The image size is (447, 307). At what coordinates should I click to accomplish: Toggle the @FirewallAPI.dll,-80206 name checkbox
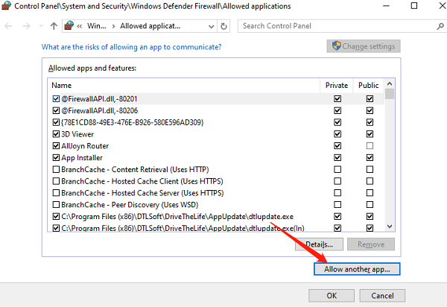(x=56, y=110)
